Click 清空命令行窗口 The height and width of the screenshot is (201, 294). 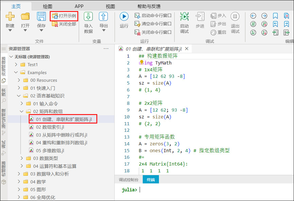pos(153,24)
